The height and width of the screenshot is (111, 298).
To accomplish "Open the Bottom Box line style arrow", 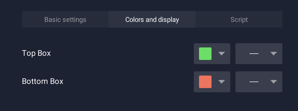I will tap(274, 82).
